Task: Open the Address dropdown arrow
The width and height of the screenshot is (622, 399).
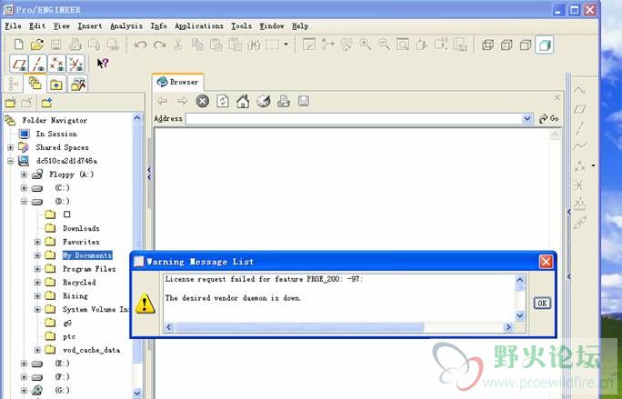Action: click(x=527, y=118)
